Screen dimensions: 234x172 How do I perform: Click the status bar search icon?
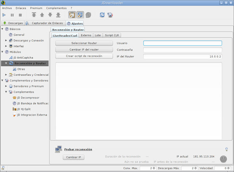tap(3, 168)
